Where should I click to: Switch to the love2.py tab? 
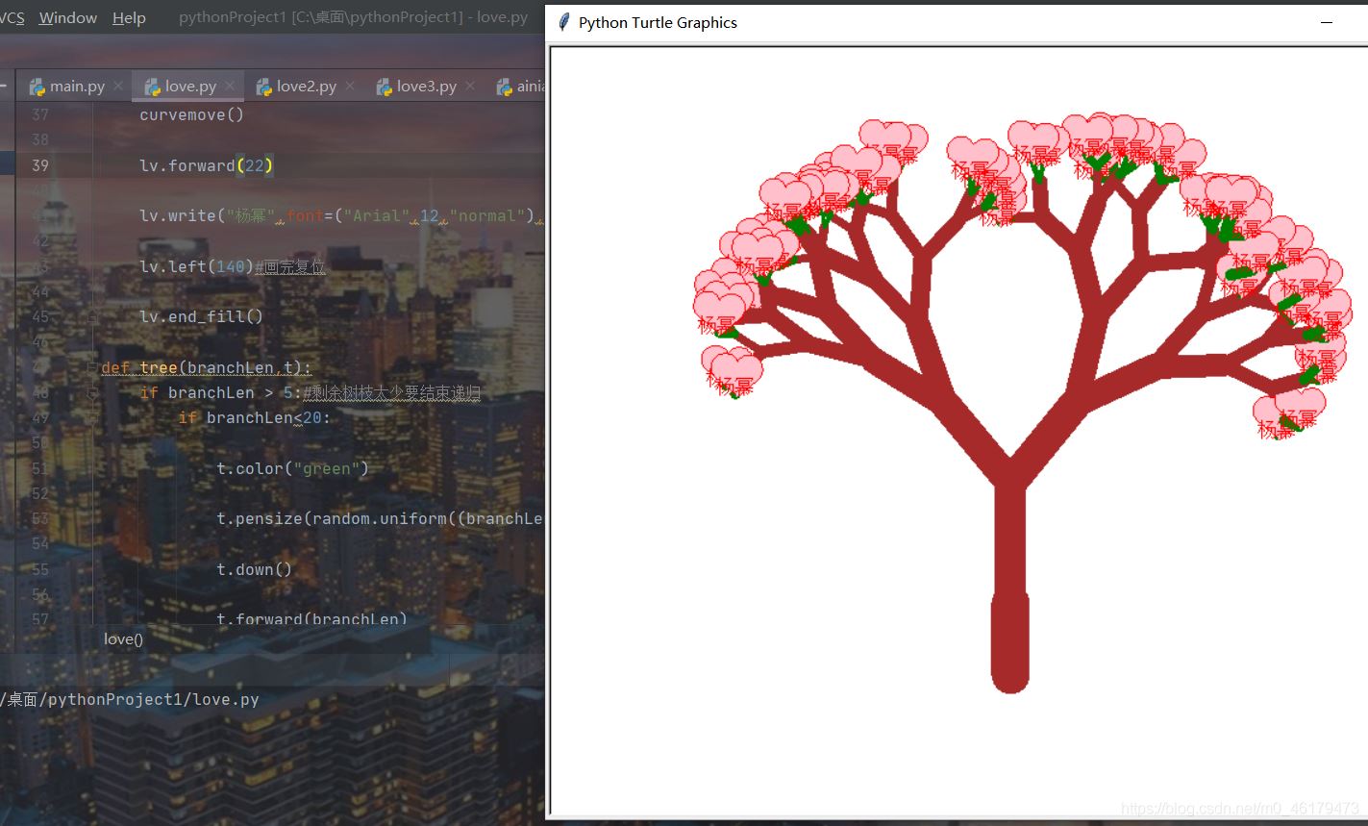coord(306,87)
